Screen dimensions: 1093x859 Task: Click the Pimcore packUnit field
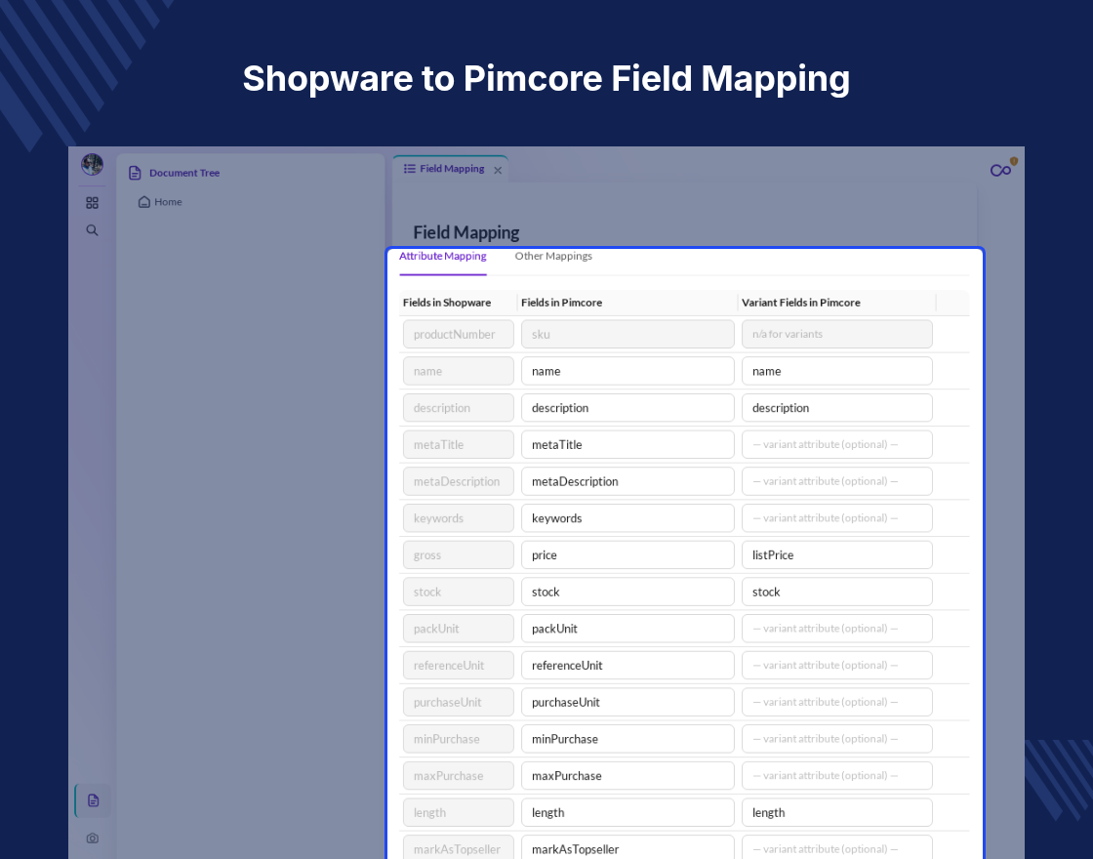pos(627,629)
